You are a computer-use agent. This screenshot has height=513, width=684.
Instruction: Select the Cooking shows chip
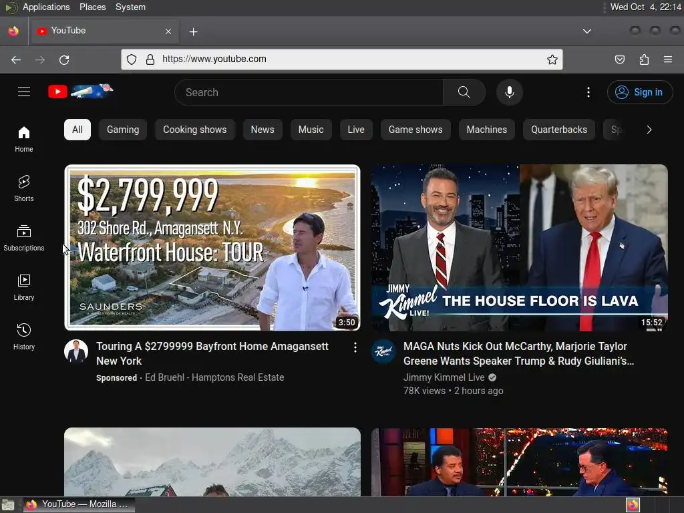tap(195, 130)
